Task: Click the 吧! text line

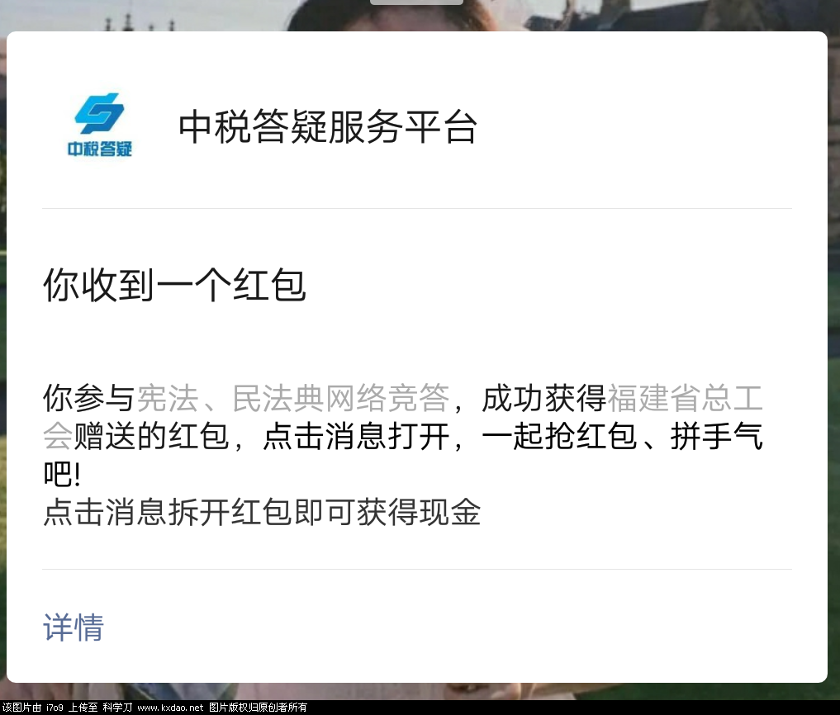Action: [62, 475]
